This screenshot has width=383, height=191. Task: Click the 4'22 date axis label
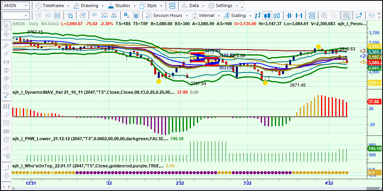tap(329, 183)
